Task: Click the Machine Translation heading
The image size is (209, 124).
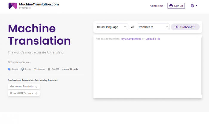Action: pyautogui.click(x=39, y=34)
